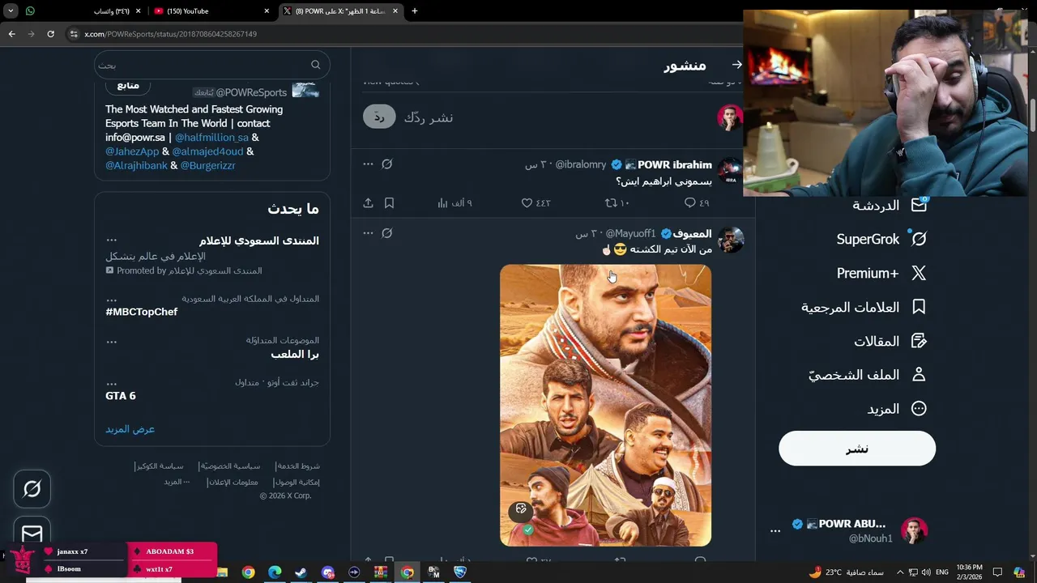Screen dimensions: 1037x583
Task: Switch to the (150) YouTube tab
Action: [211, 11]
